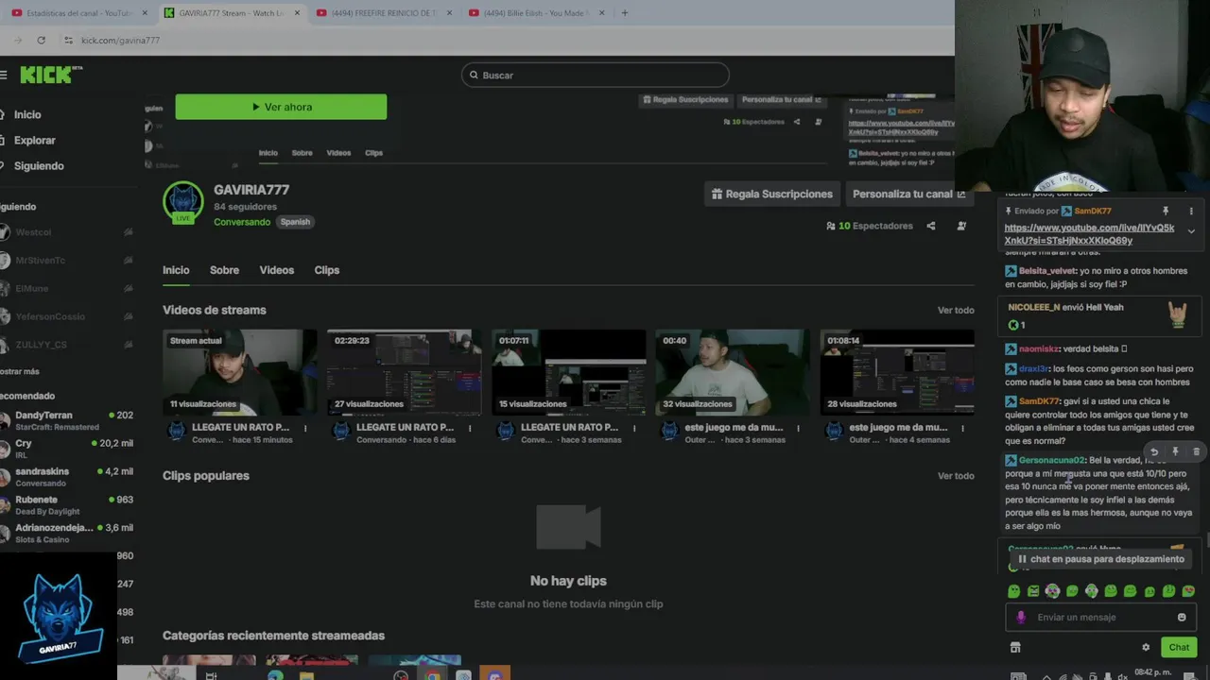Screen dimensions: 1210x680
Task: Open the Inicio tab above Videos de streams
Action: 176,270
